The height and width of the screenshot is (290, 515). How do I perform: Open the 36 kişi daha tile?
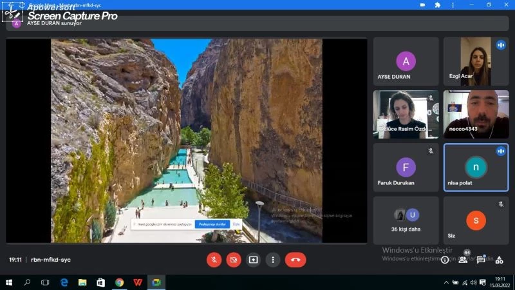coord(406,220)
